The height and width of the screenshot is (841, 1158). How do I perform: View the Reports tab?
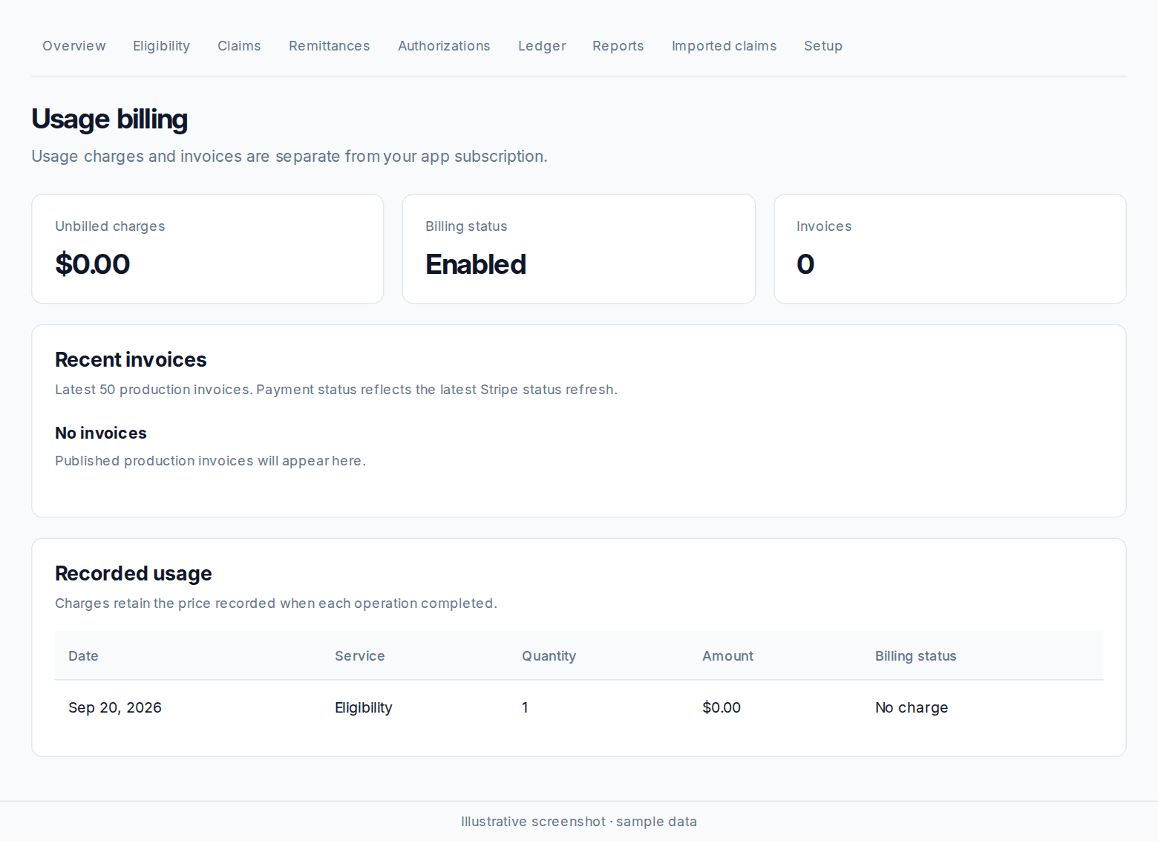(x=618, y=46)
